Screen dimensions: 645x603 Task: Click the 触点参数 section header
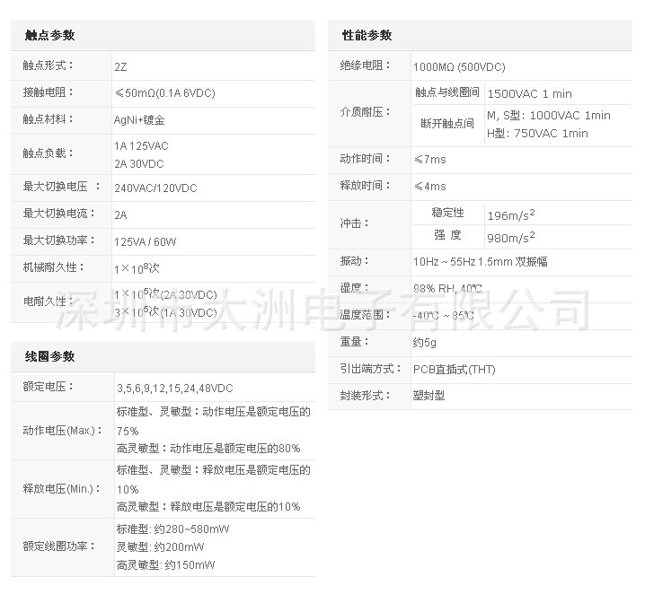[x=49, y=35]
